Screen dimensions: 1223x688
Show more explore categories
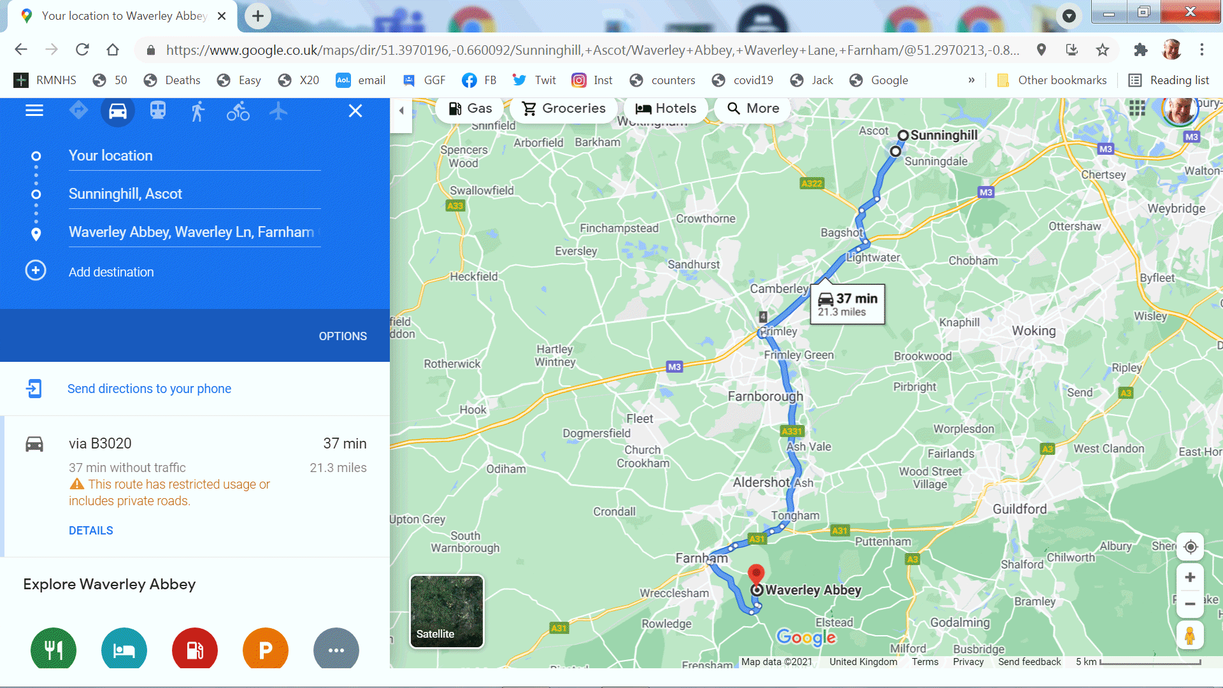[x=336, y=649]
